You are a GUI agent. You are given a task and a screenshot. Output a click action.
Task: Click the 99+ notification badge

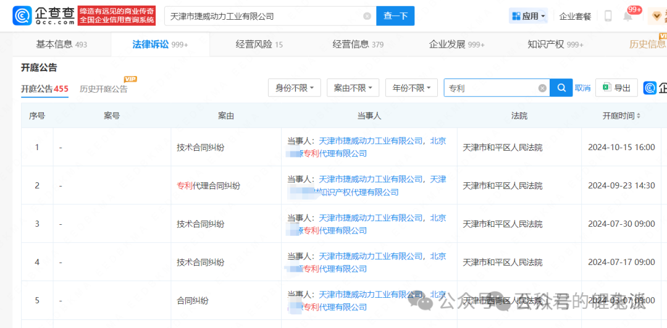(x=634, y=9)
